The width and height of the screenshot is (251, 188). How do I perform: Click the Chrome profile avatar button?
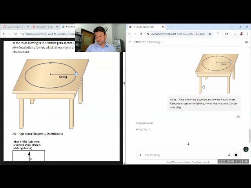tap(241, 34)
